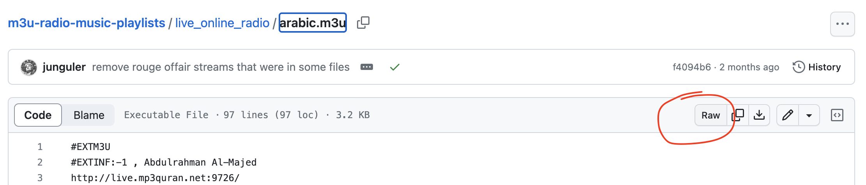866x185 pixels.
Task: Switch to the Blame tab
Action: (x=89, y=115)
